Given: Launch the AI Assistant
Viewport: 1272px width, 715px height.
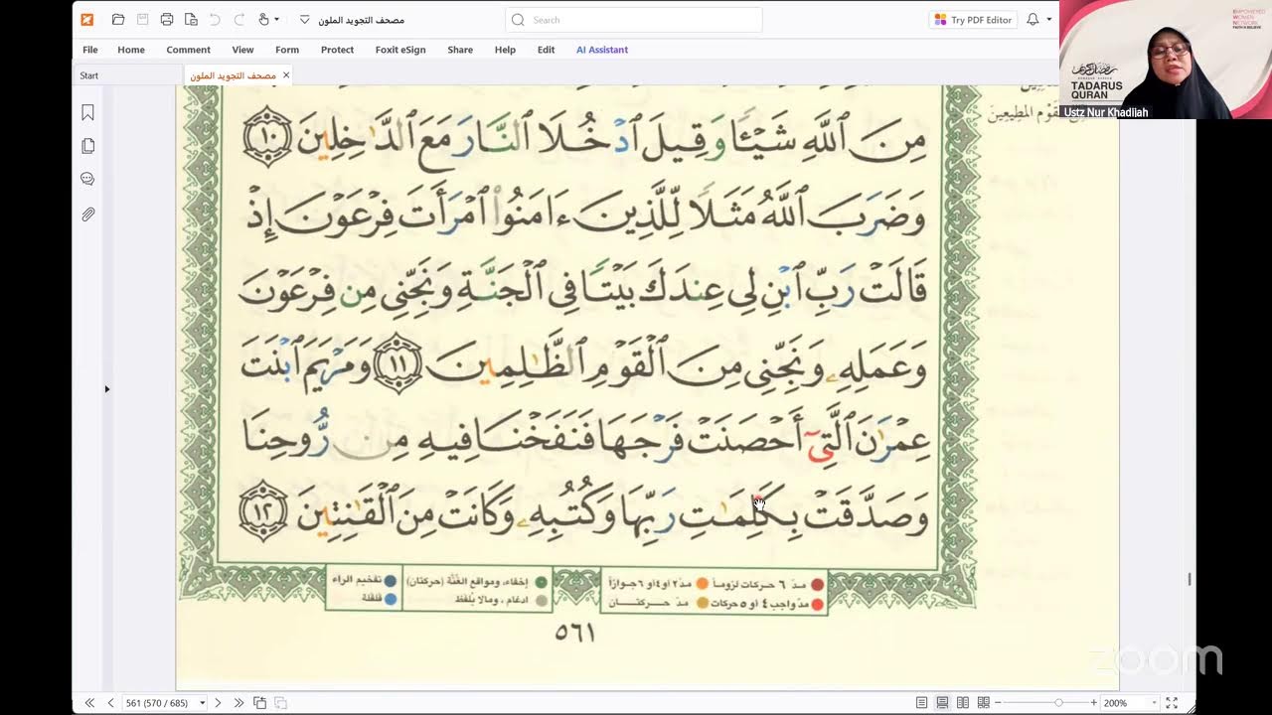Looking at the screenshot, I should (602, 50).
